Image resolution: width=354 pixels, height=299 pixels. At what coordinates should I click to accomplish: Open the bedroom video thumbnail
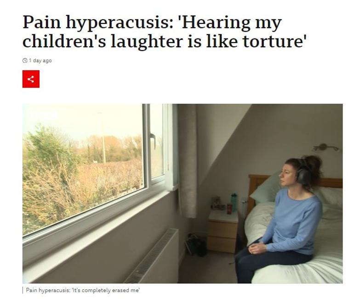183,194
